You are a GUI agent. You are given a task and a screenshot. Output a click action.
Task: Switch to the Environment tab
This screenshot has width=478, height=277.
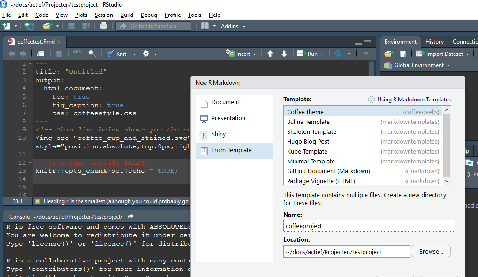(x=400, y=42)
